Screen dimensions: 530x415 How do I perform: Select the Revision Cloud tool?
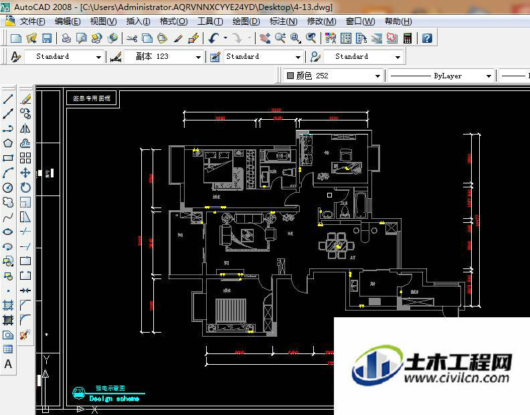click(x=8, y=202)
